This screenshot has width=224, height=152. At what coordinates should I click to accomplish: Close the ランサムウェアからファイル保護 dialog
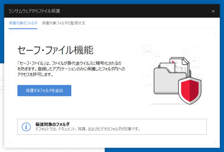tap(213, 11)
